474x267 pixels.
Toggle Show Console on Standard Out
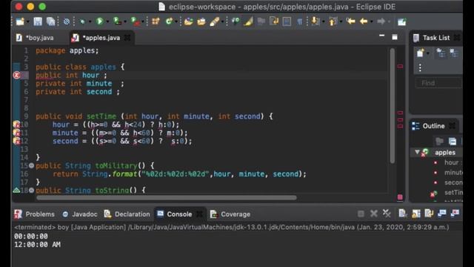click(x=442, y=214)
